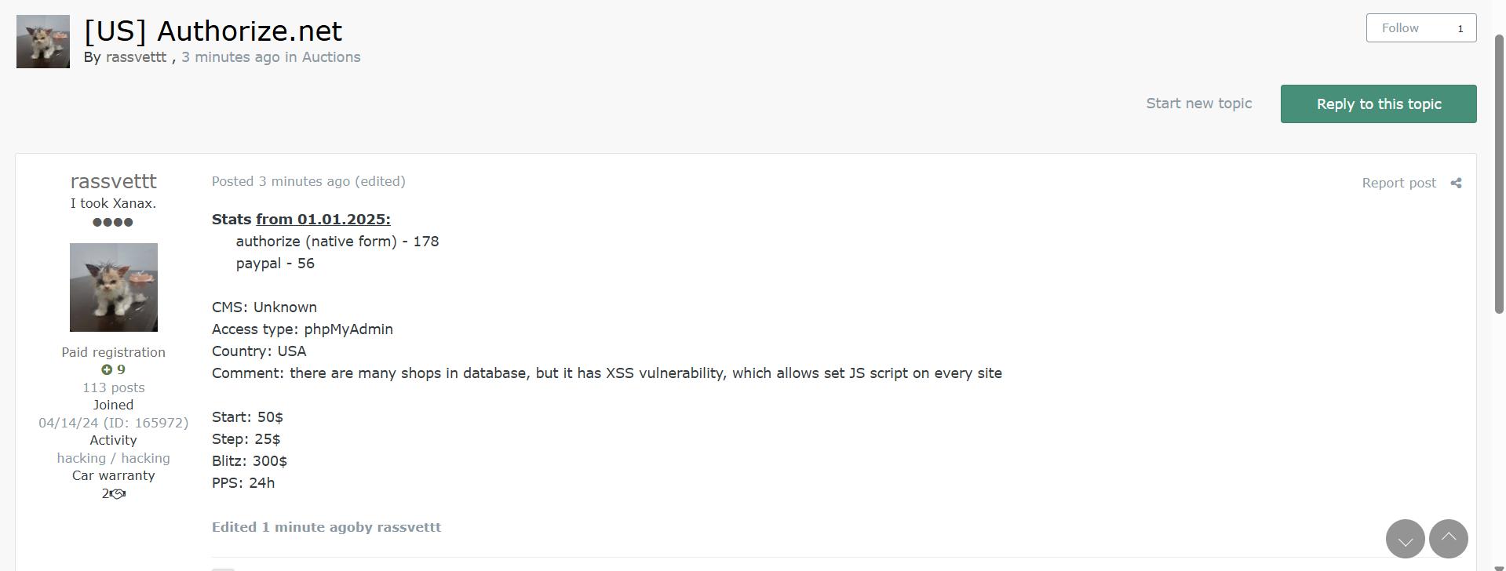Open rassvettt's large profile avatar
The height and width of the screenshot is (571, 1506).
(114, 287)
